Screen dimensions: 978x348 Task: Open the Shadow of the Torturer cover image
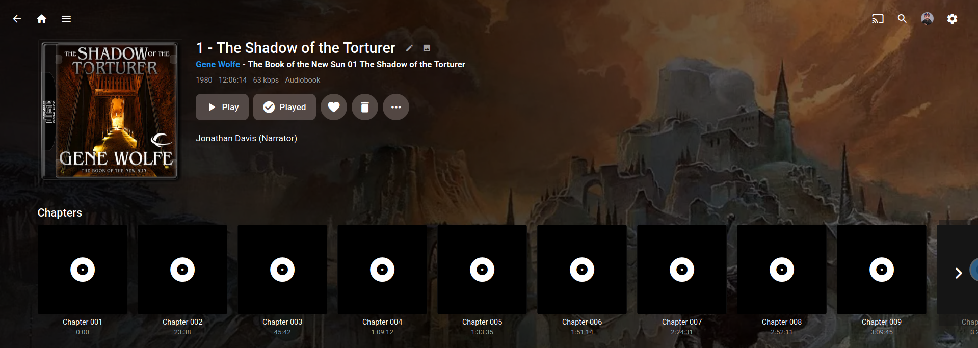coord(110,112)
